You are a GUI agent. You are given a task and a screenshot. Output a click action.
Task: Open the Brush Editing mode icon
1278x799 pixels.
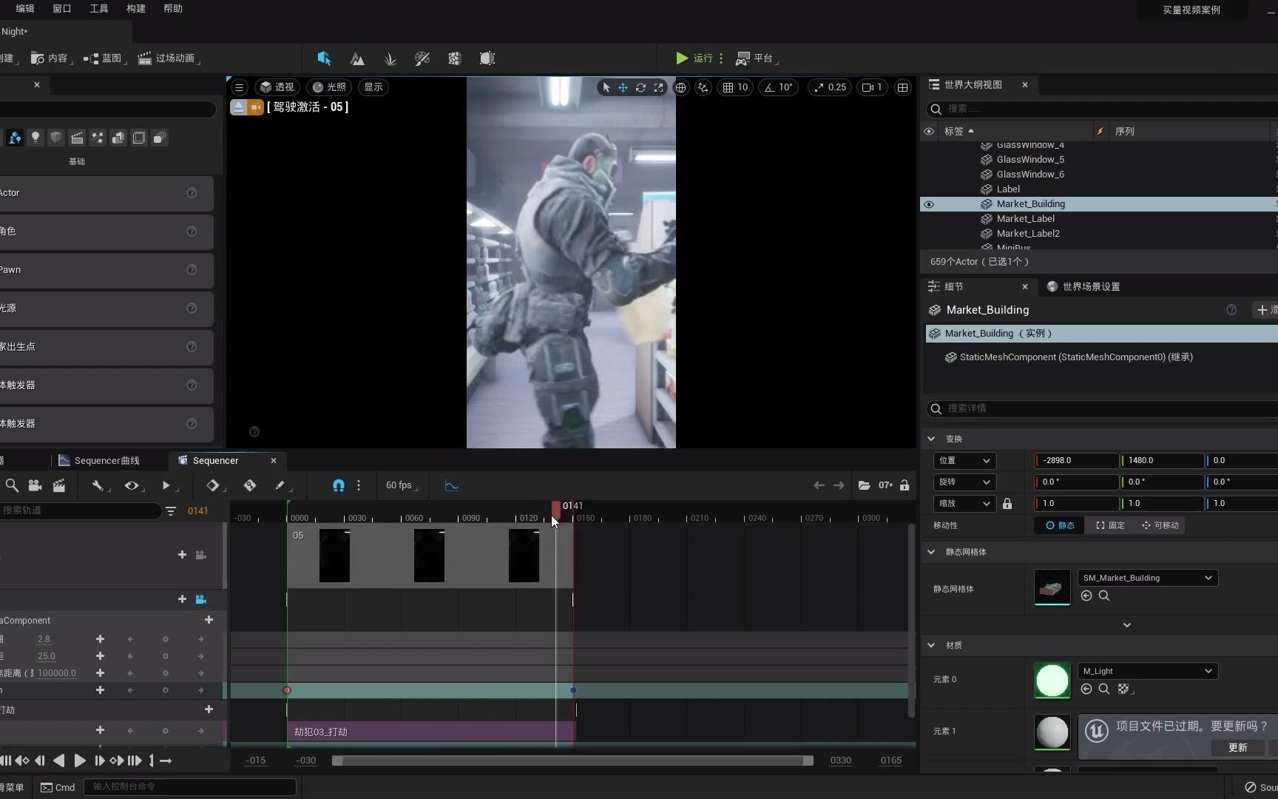[x=487, y=58]
